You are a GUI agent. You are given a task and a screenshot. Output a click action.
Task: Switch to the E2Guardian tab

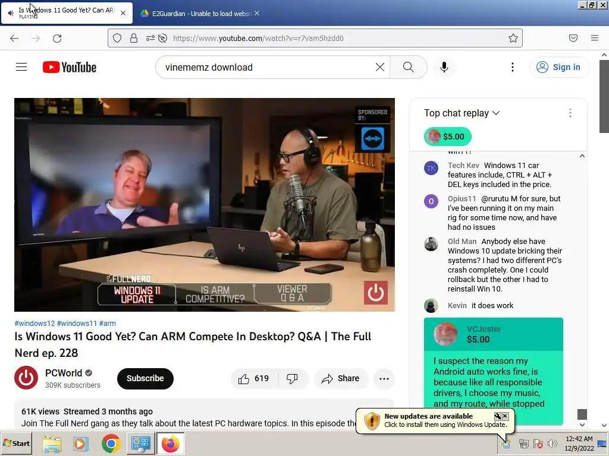click(x=199, y=13)
